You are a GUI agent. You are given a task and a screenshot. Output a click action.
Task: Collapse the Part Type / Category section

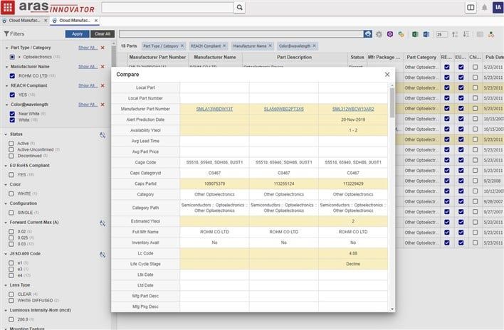click(6, 47)
